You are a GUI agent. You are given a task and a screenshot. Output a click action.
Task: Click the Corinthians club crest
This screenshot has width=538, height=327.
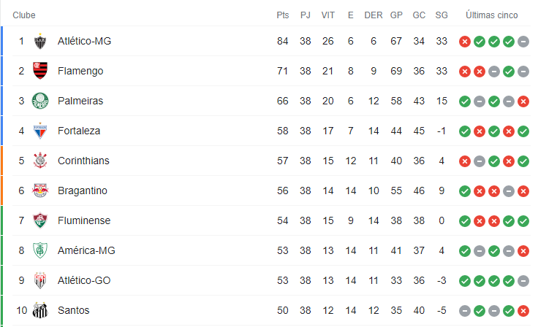coord(40,161)
